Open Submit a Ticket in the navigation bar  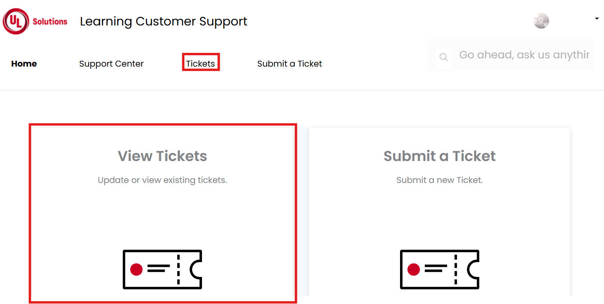(x=289, y=63)
